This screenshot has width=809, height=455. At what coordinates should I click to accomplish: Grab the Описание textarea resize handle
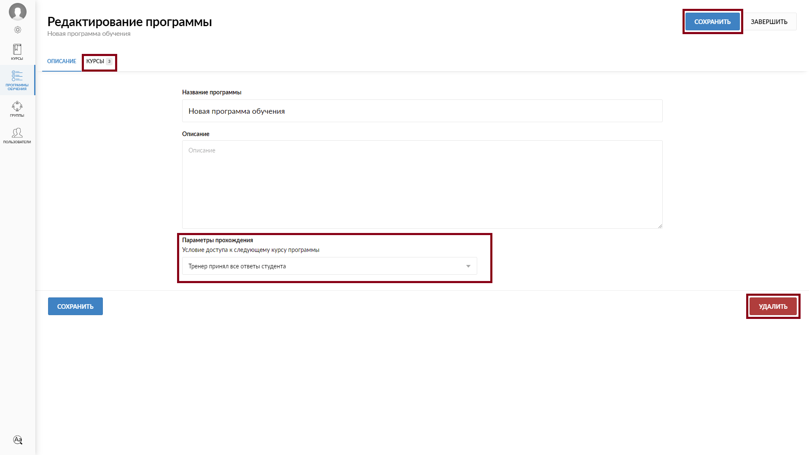coord(660,226)
